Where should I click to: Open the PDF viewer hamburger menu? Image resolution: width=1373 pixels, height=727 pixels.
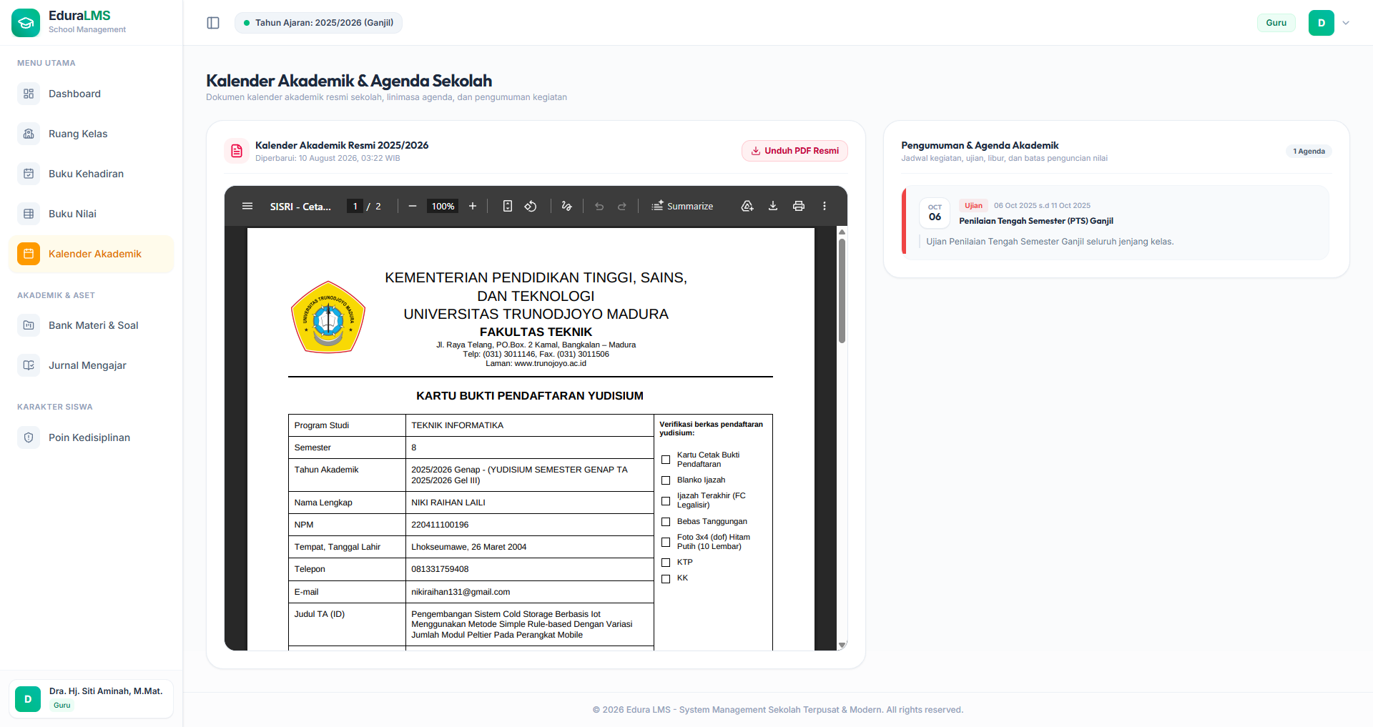click(247, 206)
